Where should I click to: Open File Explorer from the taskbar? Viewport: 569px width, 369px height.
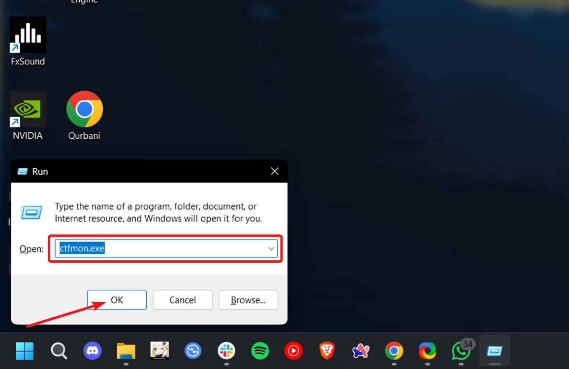(x=126, y=351)
